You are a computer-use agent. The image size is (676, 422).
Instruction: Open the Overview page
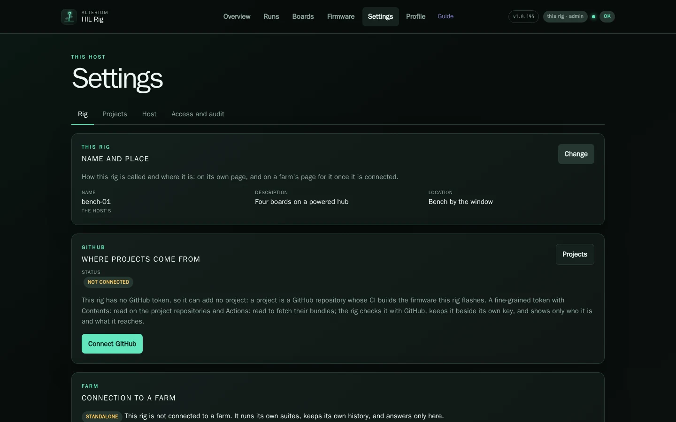(x=237, y=16)
